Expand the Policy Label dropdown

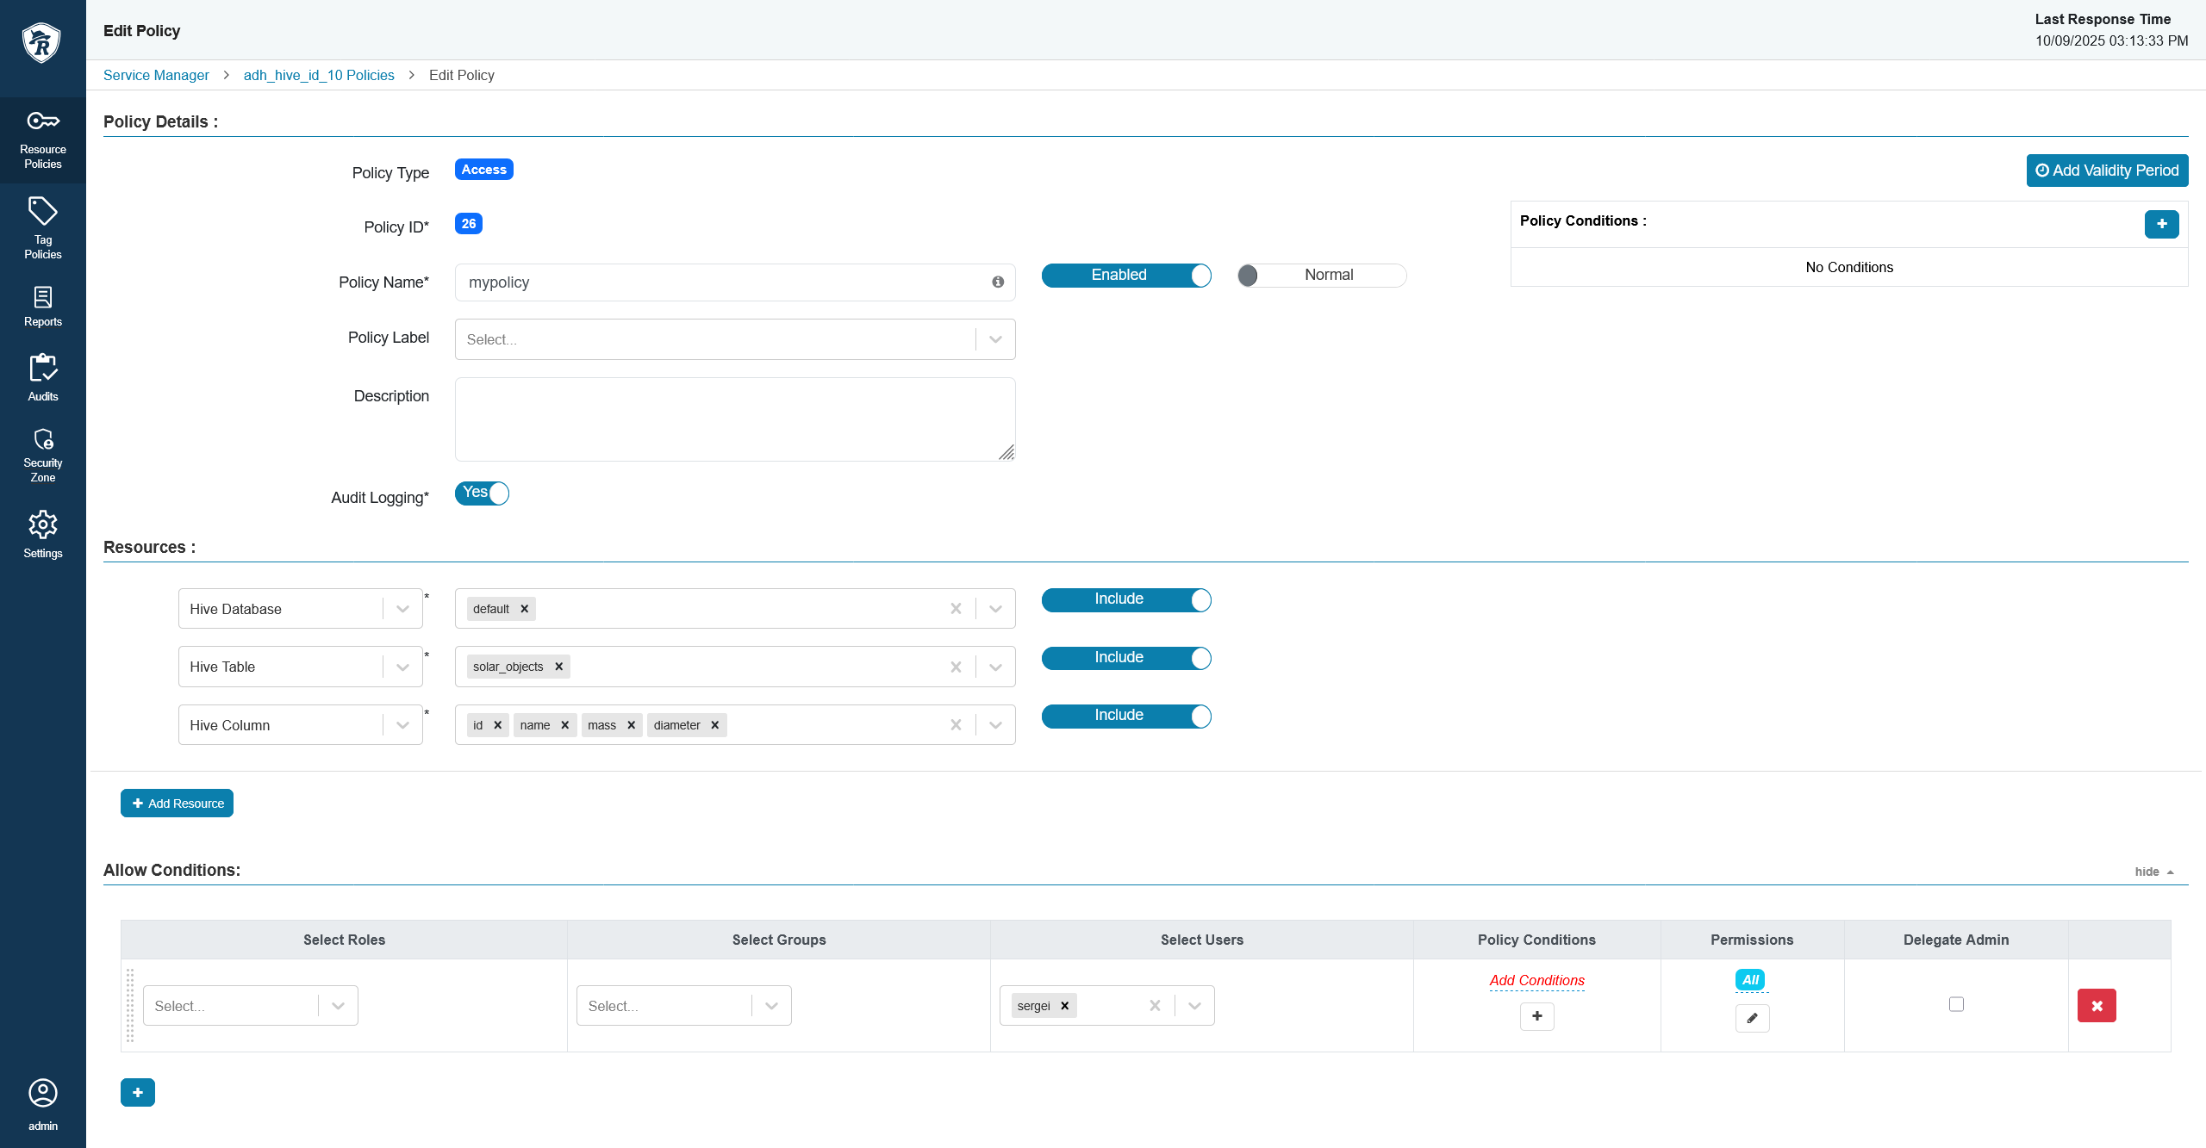995,339
